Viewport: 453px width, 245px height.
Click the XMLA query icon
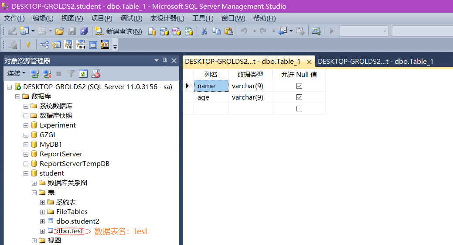189,31
